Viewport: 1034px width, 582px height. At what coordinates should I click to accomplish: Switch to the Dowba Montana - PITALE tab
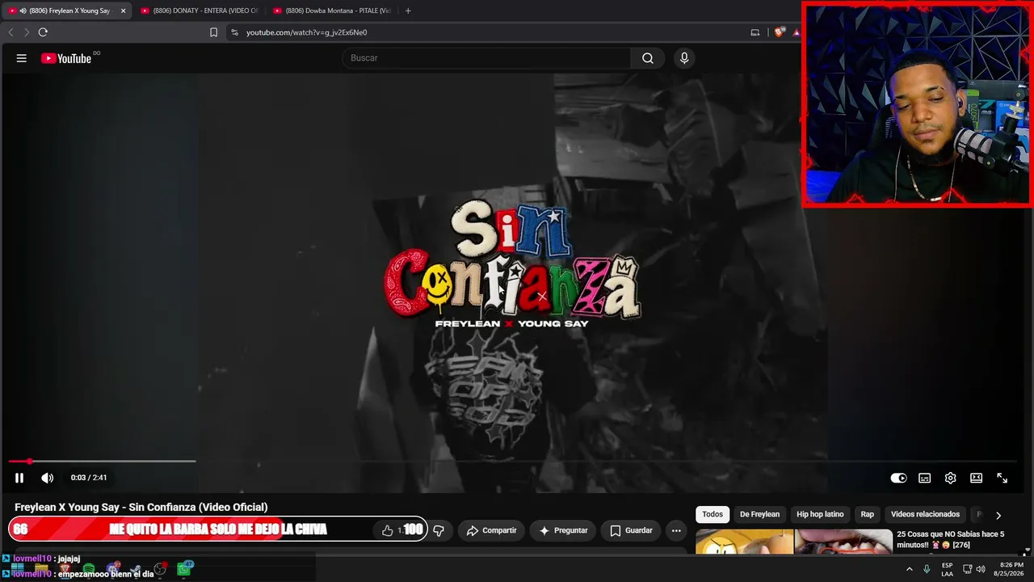click(x=332, y=11)
